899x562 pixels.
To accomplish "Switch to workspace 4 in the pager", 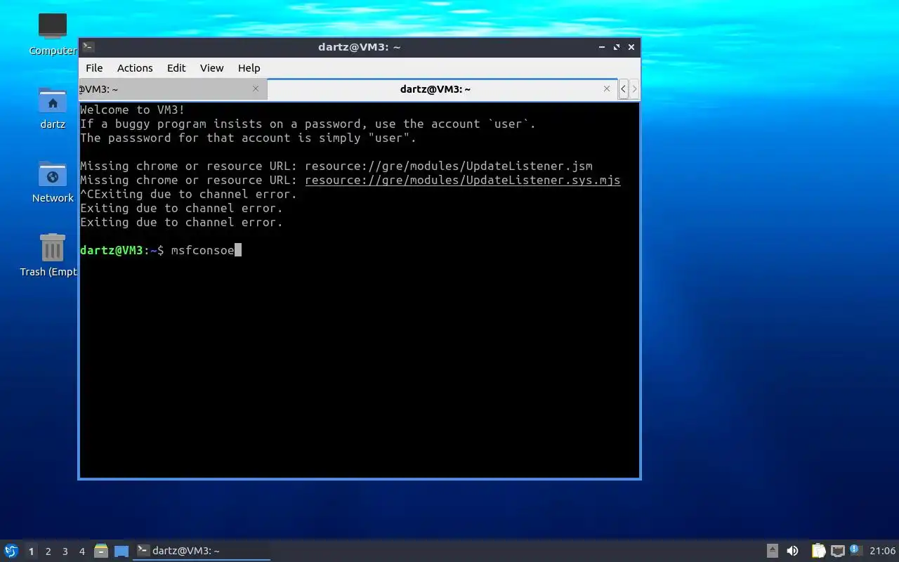I will point(81,551).
